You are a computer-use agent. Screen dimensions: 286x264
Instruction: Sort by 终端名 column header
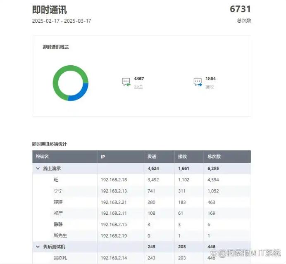pos(42,157)
